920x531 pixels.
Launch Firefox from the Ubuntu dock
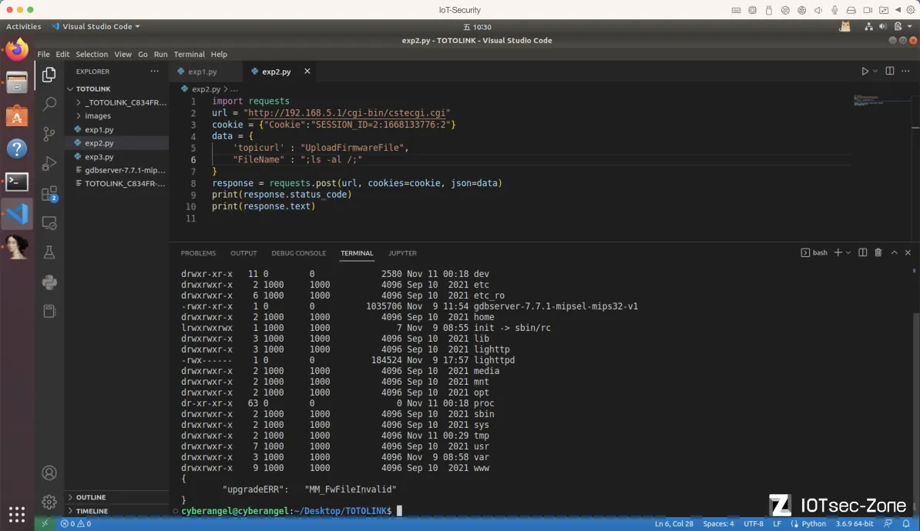point(17,50)
